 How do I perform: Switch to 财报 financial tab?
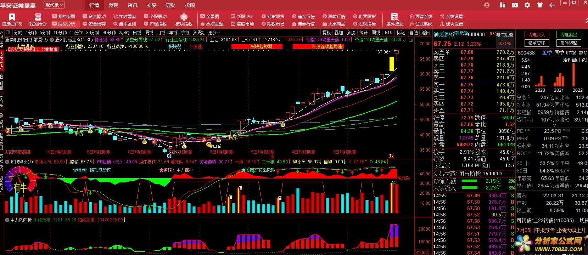tap(571, 53)
